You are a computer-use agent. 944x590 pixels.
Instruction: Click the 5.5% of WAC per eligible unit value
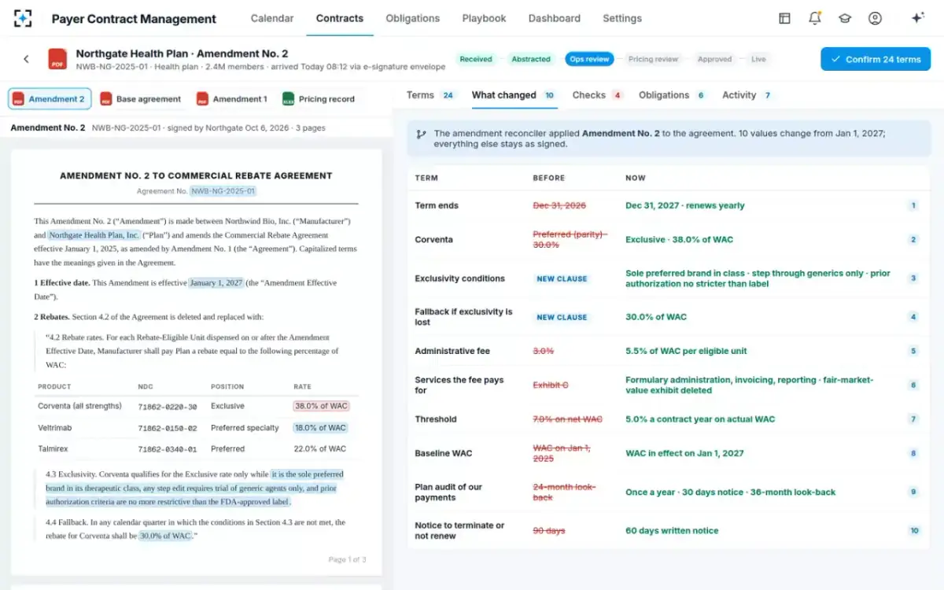[686, 352]
